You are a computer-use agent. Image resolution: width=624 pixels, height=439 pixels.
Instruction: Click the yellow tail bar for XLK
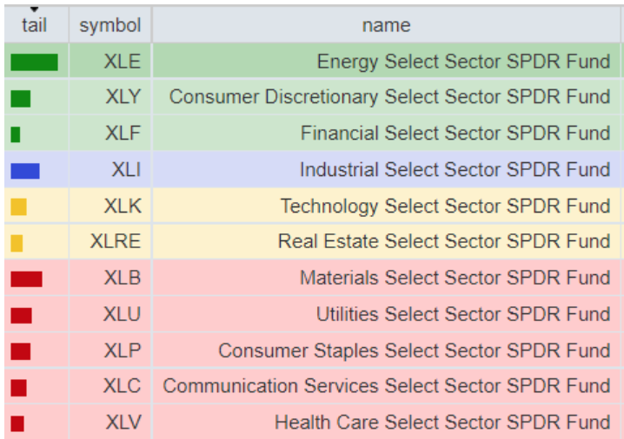19,206
